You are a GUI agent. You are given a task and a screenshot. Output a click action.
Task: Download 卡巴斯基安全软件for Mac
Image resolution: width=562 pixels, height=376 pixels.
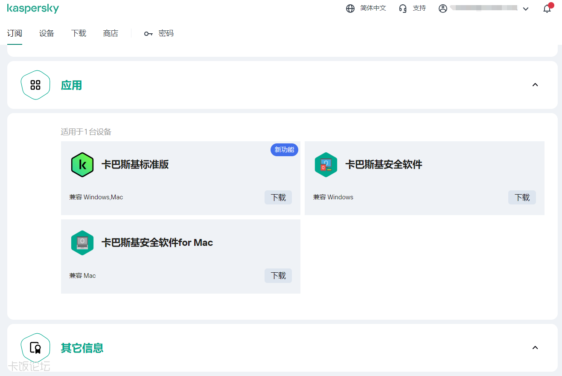(278, 276)
